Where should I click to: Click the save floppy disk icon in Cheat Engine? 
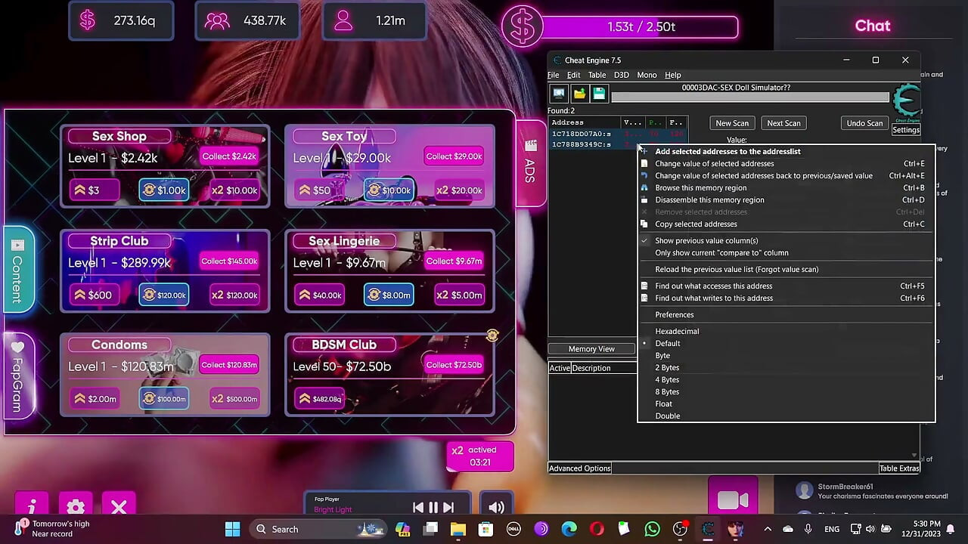click(x=599, y=94)
